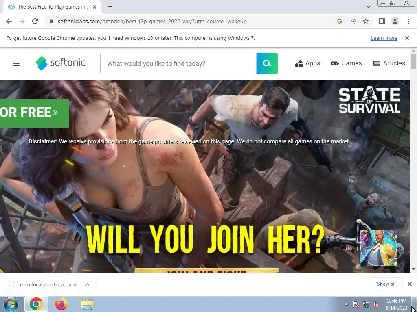Open the Games section
Viewport: 417px width, 312px height.
346,63
